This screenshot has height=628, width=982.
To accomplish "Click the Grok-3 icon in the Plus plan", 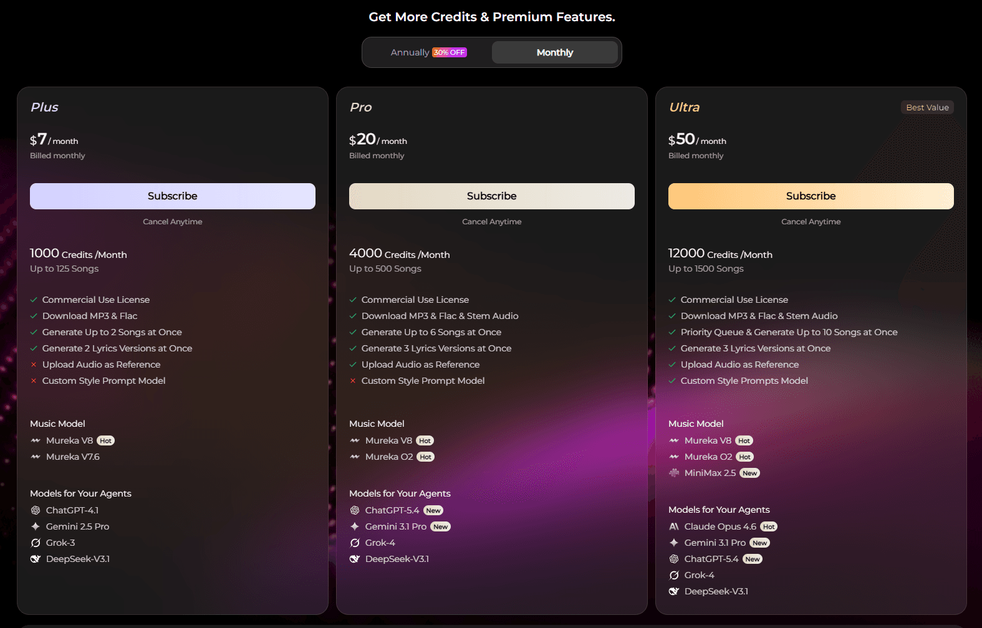I will 36,543.
